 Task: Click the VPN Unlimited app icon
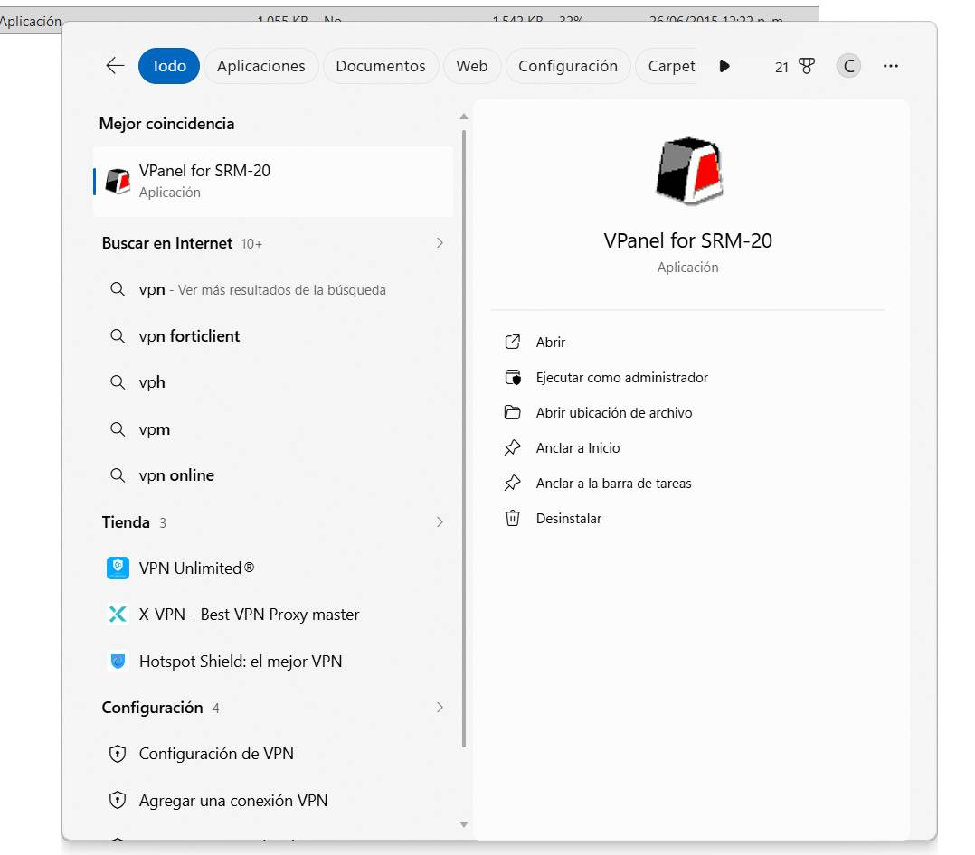click(x=118, y=568)
